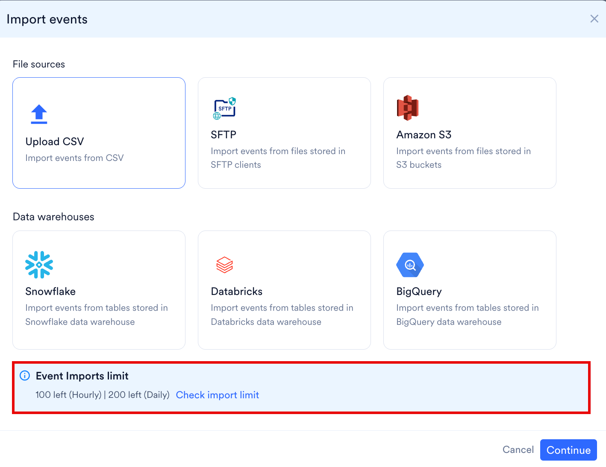
Task: Click 'Snowflake data warehouse' description text
Action: click(x=80, y=322)
